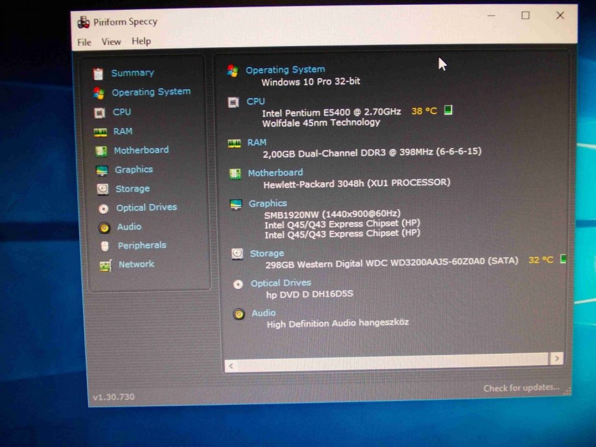Image resolution: width=596 pixels, height=447 pixels.
Task: Click the Check for updates link
Action: click(521, 387)
